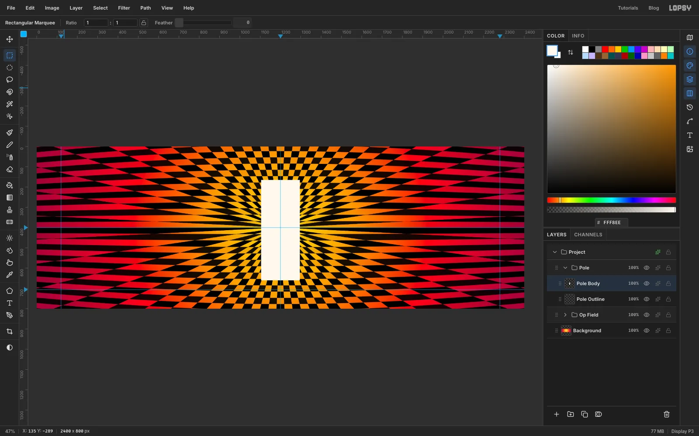
Task: Select the Clone Stamp tool
Action: point(10,210)
